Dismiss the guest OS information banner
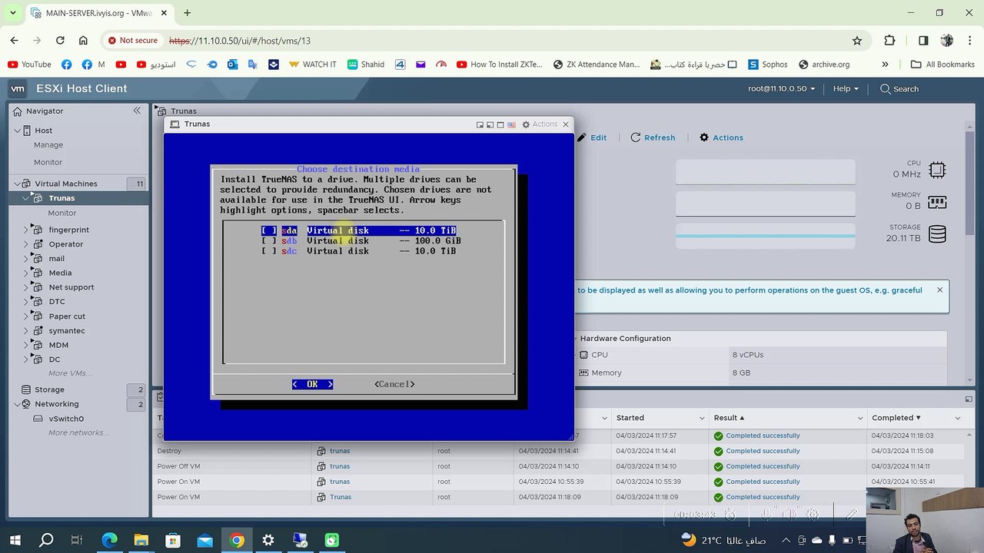The width and height of the screenshot is (984, 553). pos(939,290)
